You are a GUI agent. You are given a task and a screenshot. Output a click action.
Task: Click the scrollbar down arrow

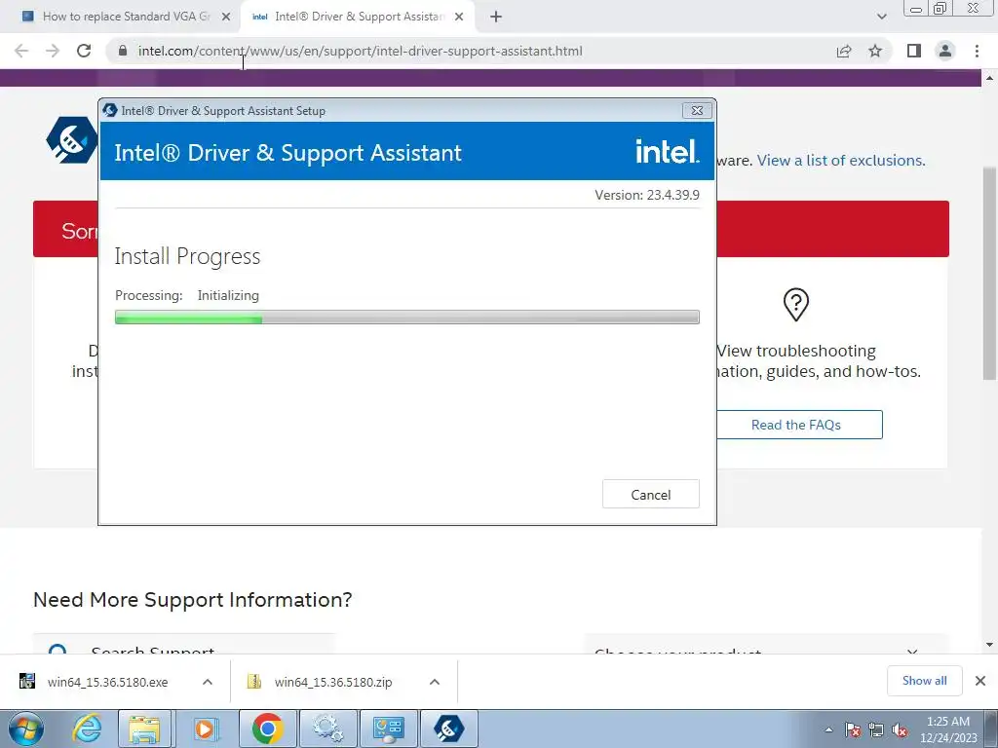coord(989,645)
